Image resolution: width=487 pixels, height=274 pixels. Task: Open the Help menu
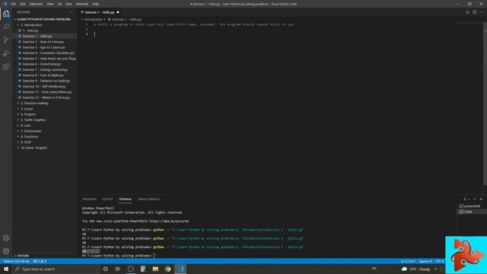click(95, 4)
